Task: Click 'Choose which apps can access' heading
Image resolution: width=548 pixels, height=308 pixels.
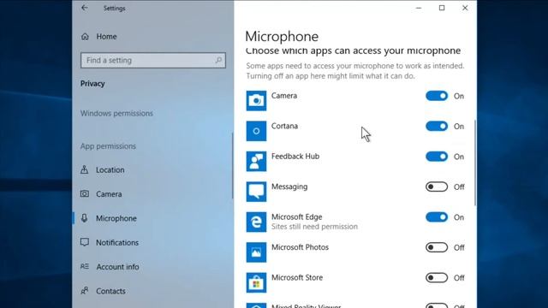Action: [353, 51]
